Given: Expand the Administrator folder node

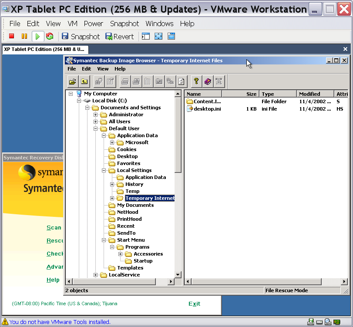Looking at the screenshot, I should (96, 115).
